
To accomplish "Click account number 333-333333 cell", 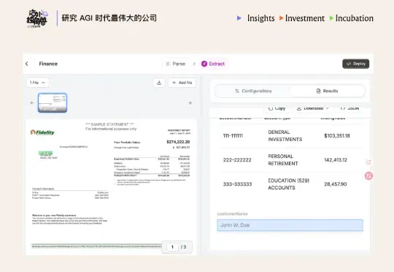I will [x=237, y=184].
